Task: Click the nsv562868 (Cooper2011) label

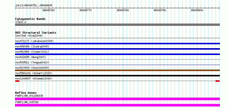Action: pos(32,52)
